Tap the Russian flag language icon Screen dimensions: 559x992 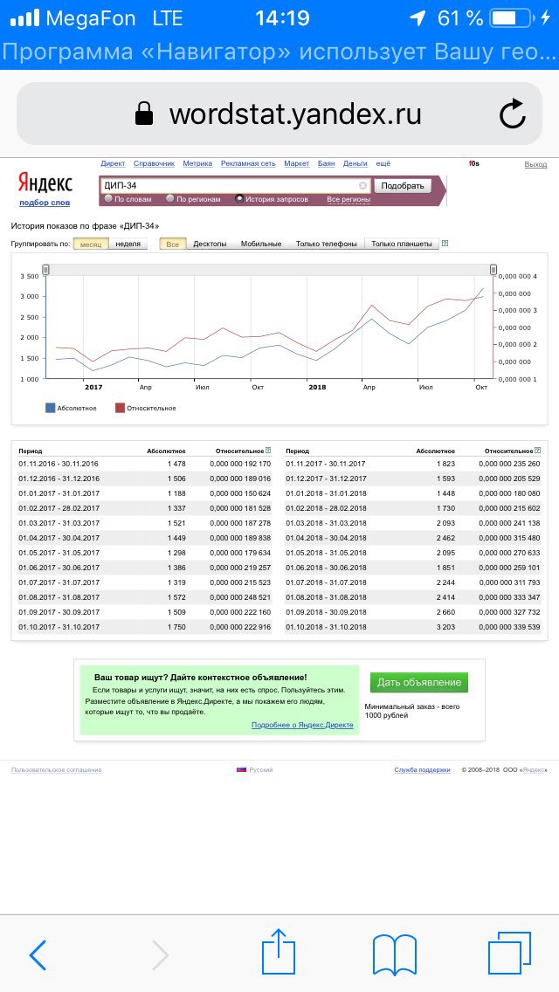point(241,770)
